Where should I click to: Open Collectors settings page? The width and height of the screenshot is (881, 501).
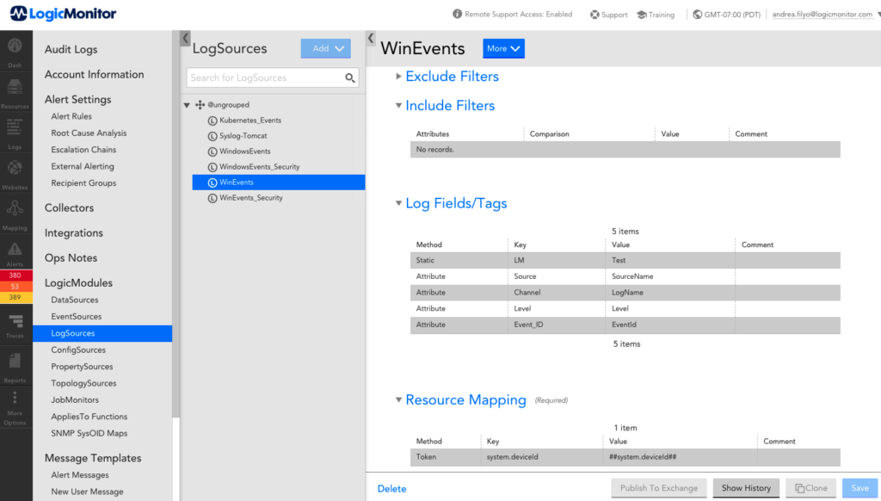(x=69, y=207)
